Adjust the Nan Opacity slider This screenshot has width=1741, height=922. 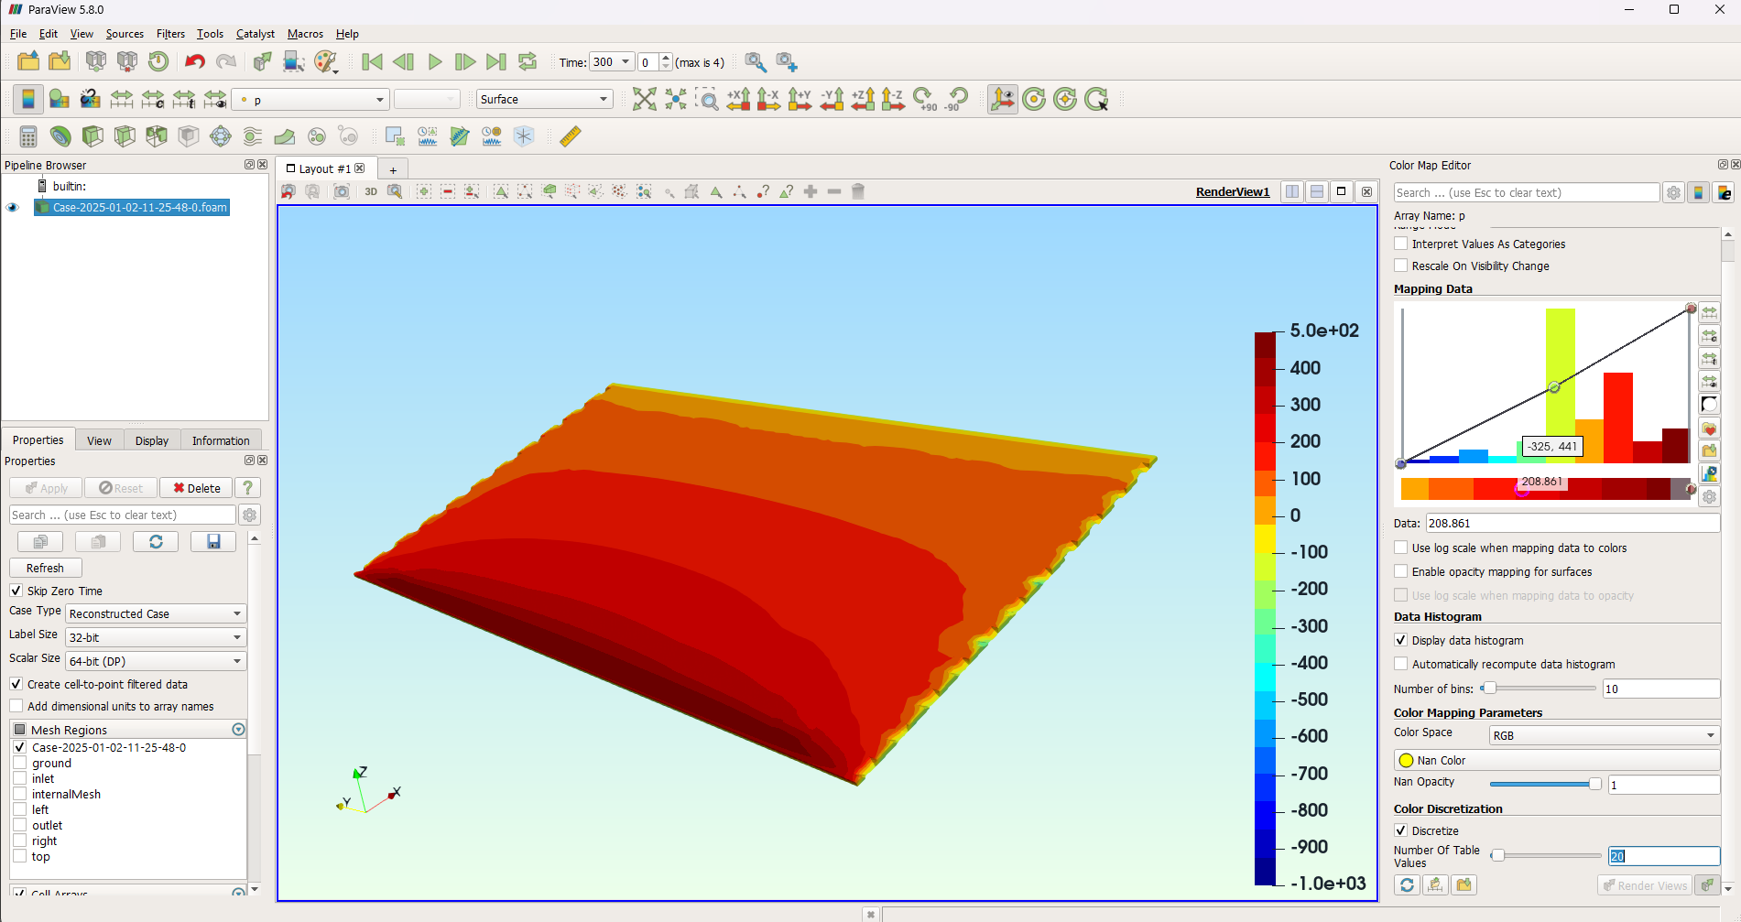(x=1546, y=784)
